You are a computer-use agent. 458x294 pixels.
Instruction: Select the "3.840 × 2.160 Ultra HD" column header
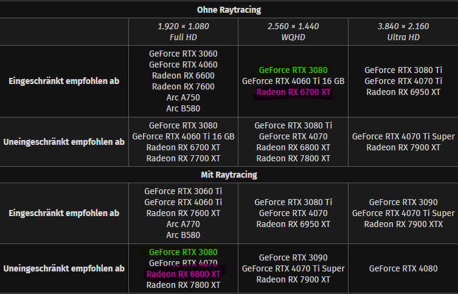click(x=403, y=32)
